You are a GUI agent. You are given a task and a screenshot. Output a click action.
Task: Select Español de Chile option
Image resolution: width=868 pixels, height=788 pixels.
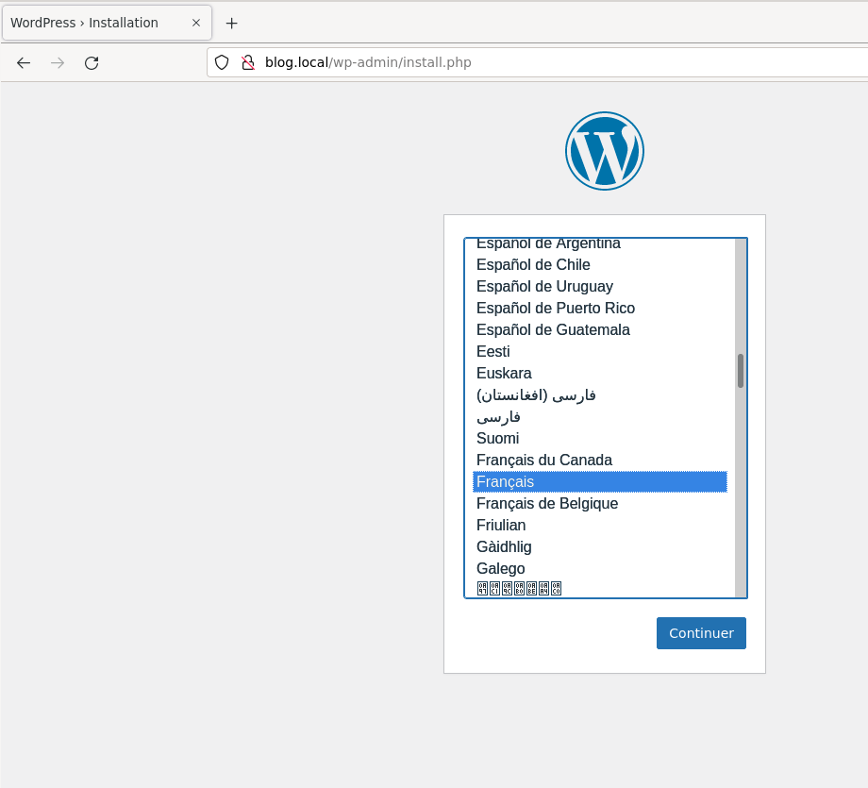[x=533, y=265]
